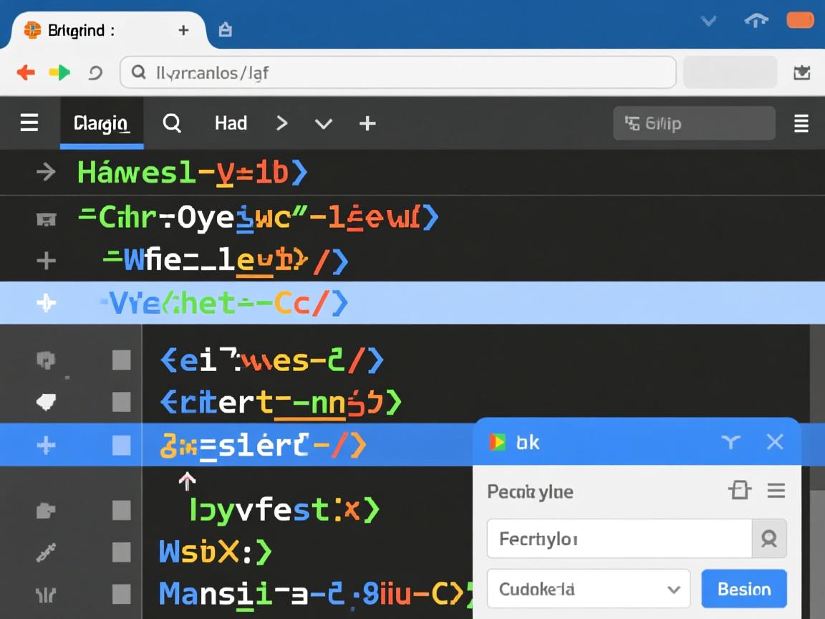Screen dimensions: 825x619
Task: Select the Had tab
Action: pos(231,123)
